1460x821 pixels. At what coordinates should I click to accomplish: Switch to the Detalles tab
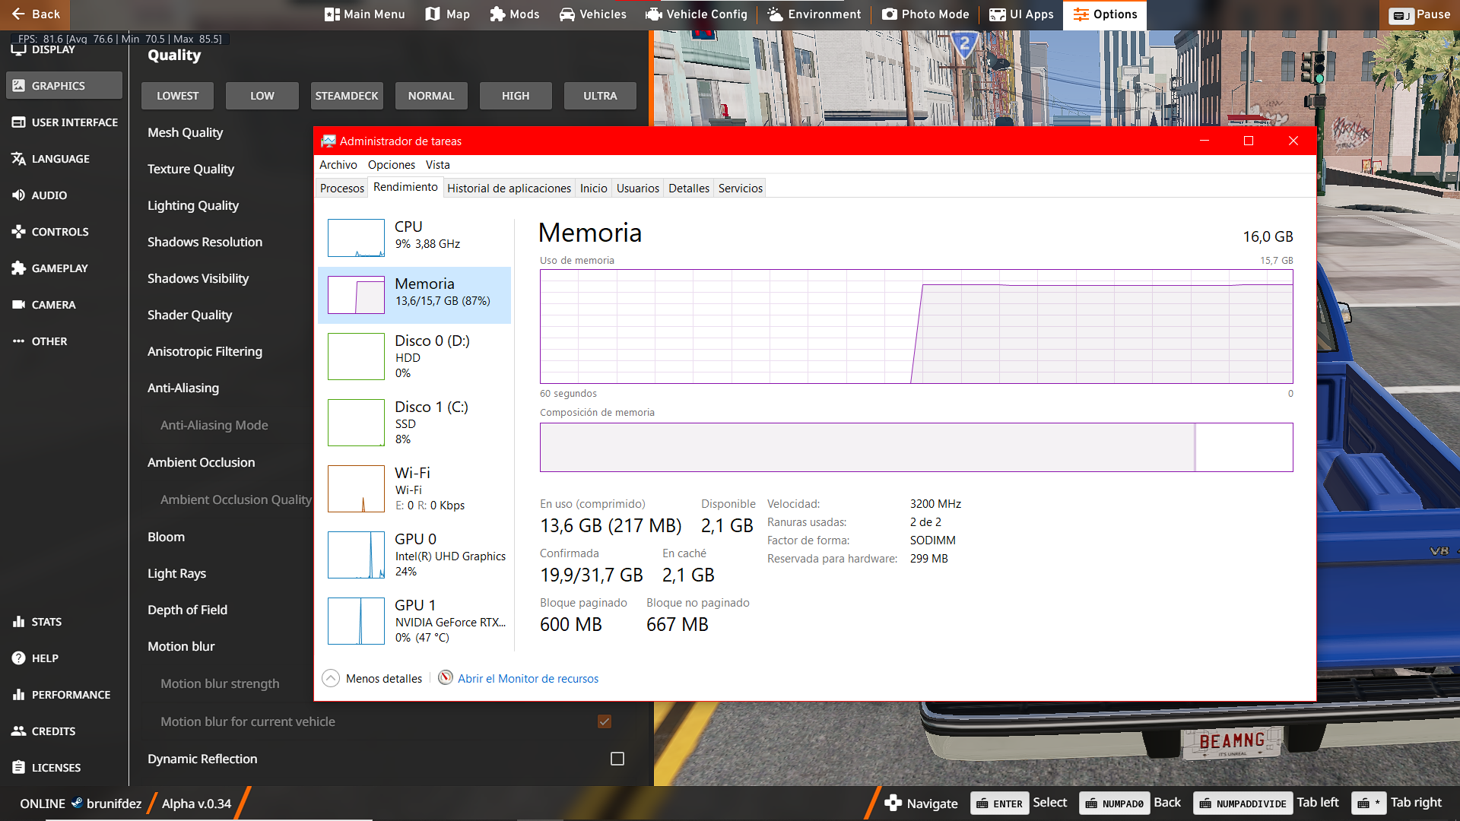[688, 189]
